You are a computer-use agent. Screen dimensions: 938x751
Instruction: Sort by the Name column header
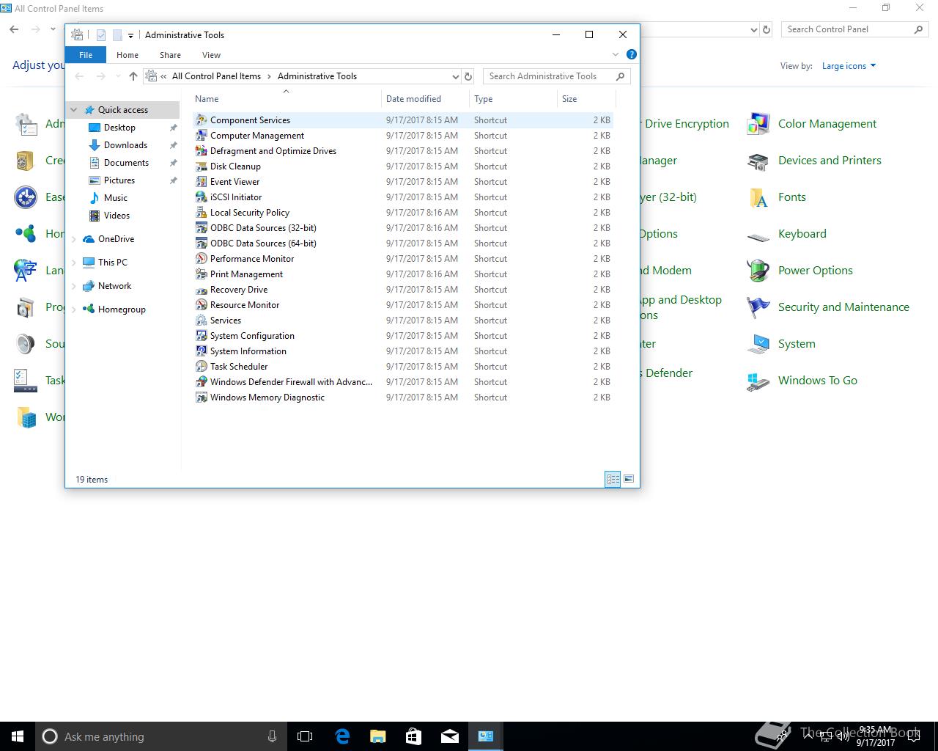click(287, 98)
